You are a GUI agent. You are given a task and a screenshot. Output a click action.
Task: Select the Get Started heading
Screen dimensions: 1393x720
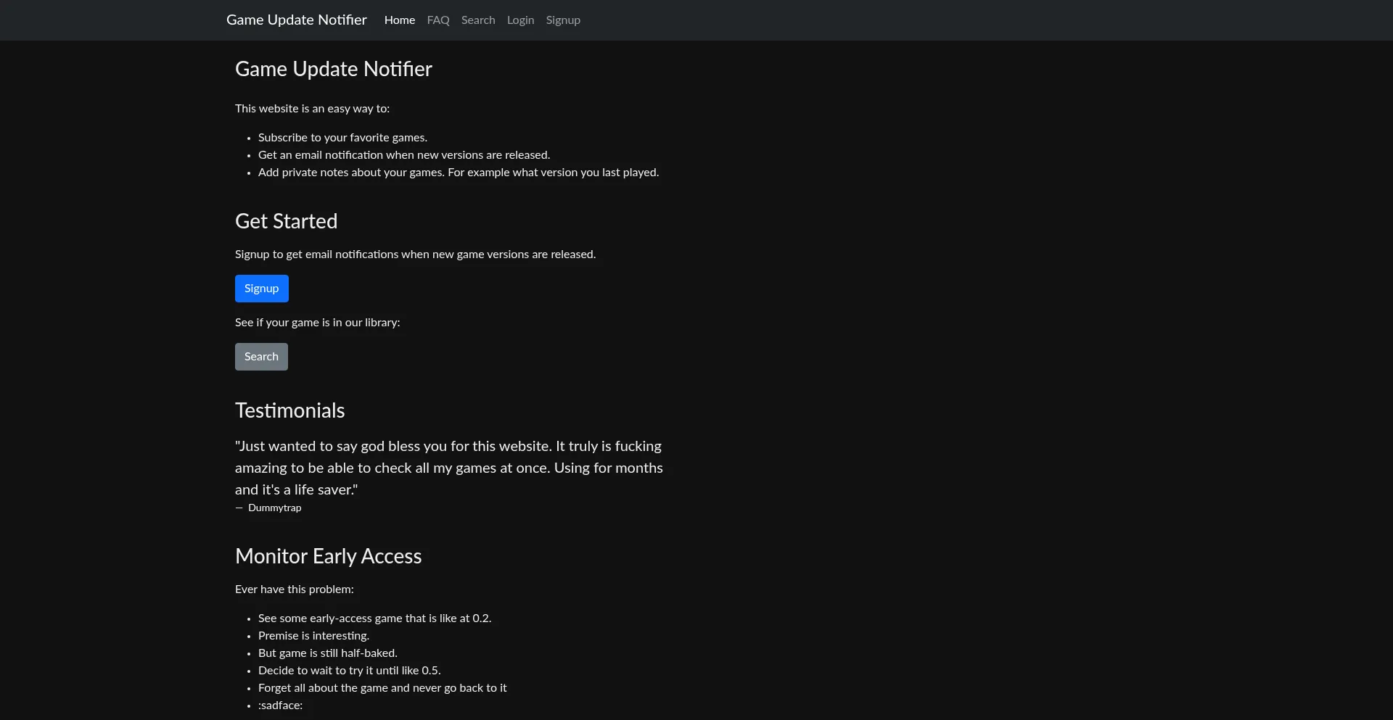[286, 221]
